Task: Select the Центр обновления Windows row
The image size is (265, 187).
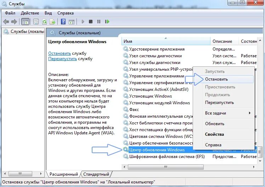Action: pyautogui.click(x=190, y=150)
